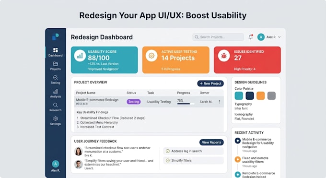
Task: Select the navy palette swatch
Action: click(x=250, y=96)
